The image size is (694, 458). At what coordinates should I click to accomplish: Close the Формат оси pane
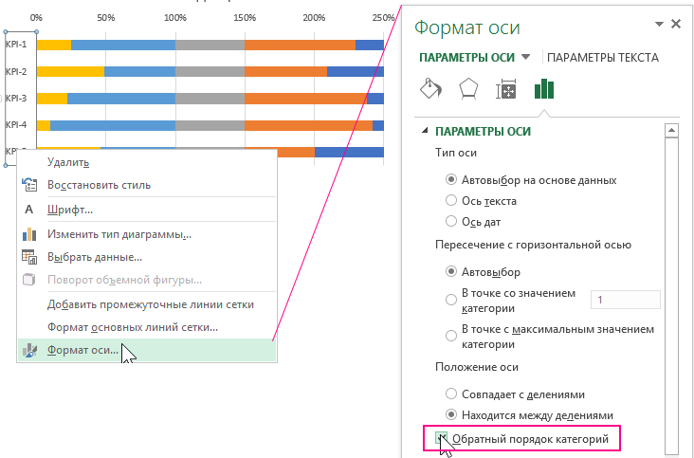point(675,24)
